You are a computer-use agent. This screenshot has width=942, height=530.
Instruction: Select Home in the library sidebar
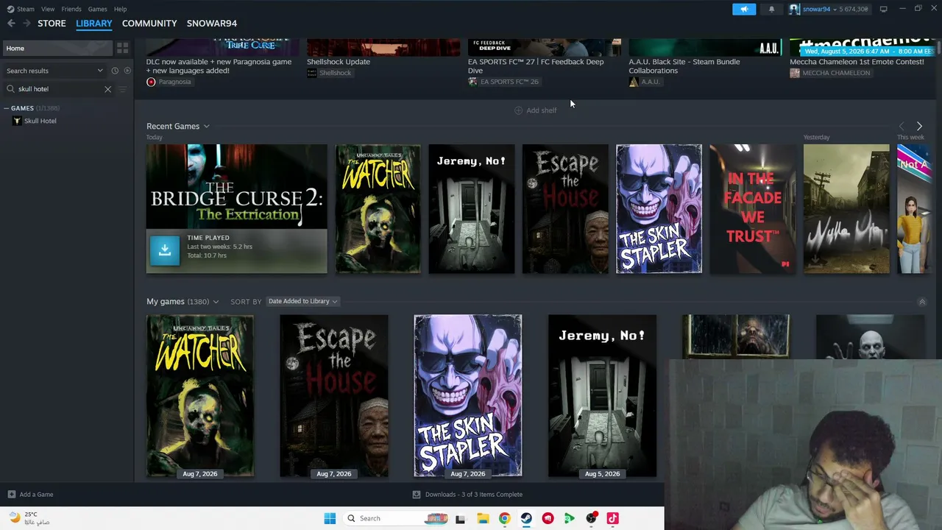57,48
